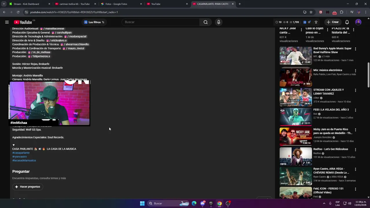Open options for Ryan Castro CHÉVERE REMIX
370x208 pixels.
pos(356,169)
